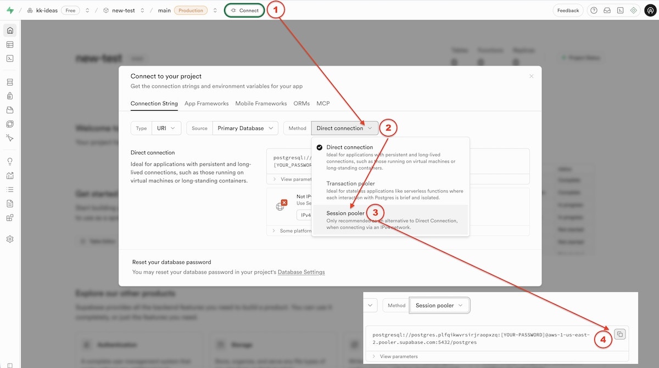Open the API Docs sidebar icon

pos(10,203)
